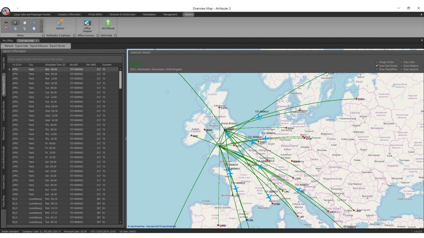This screenshot has width=424, height=238.
Task: Open the Skins group dialog launcher
Action: pos(43,35)
